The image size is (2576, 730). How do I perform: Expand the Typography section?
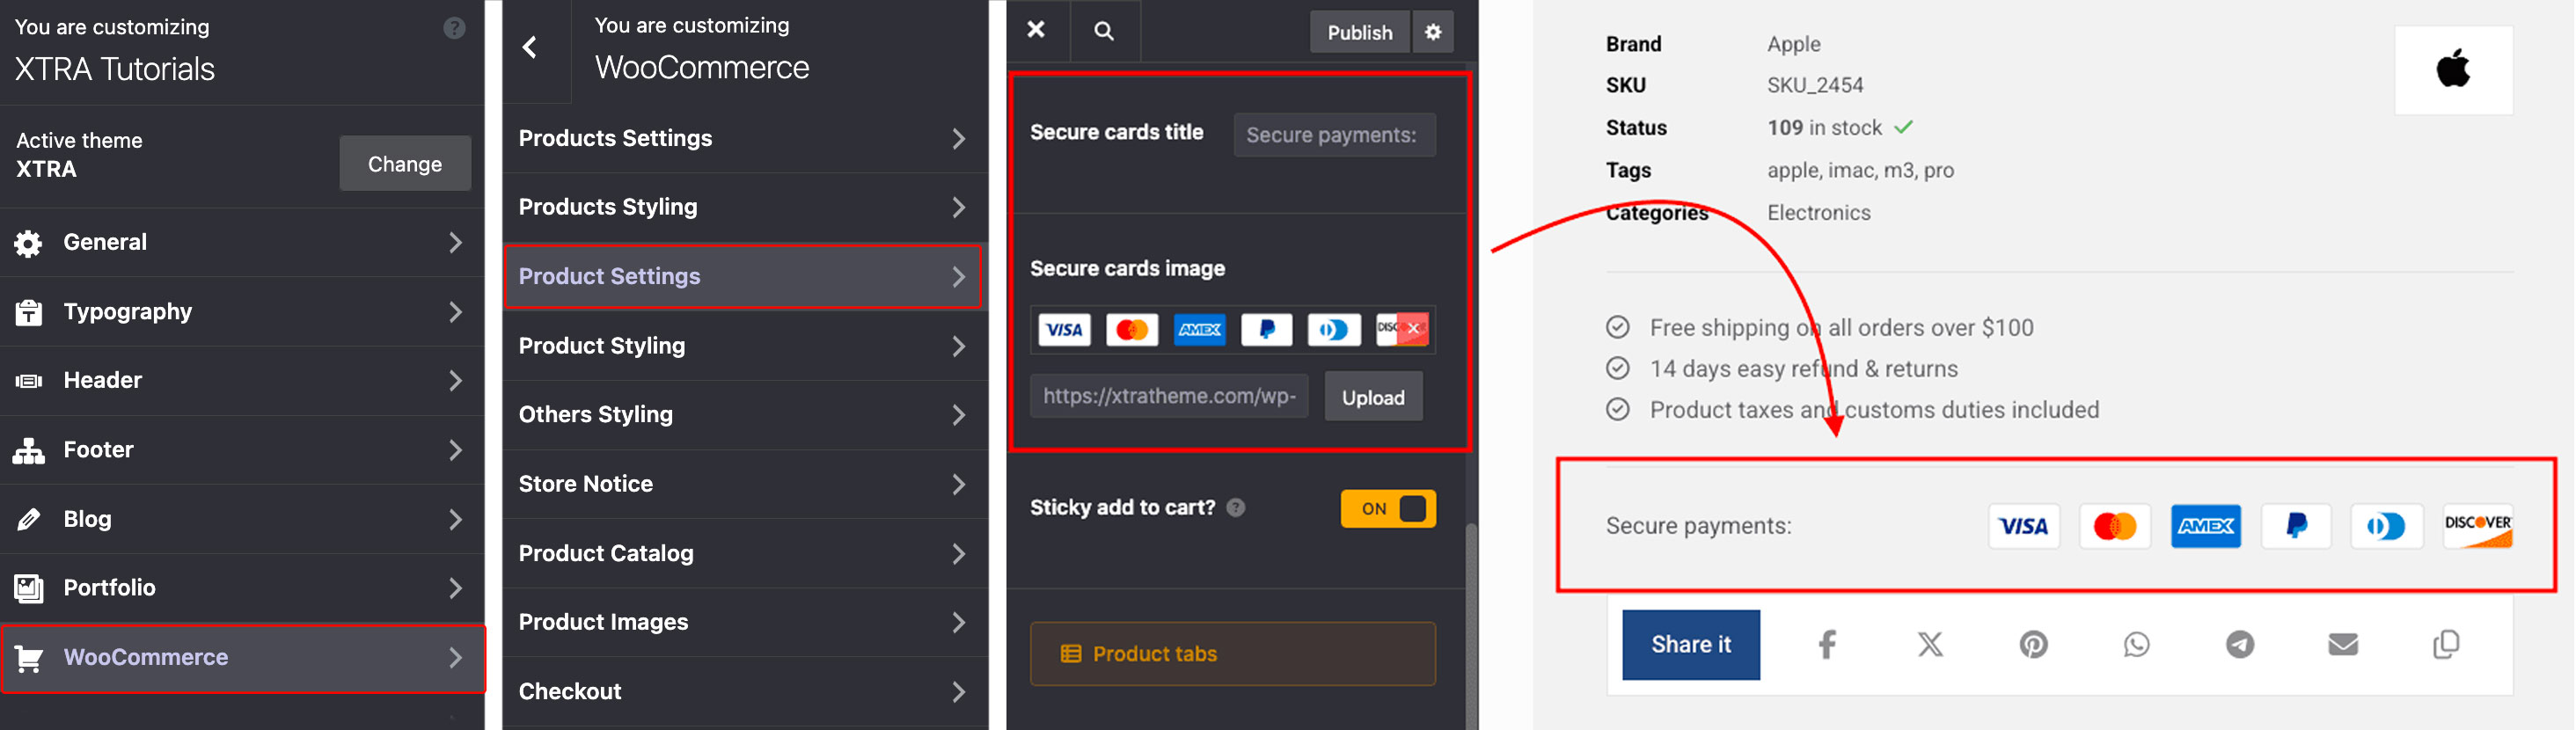coord(242,312)
